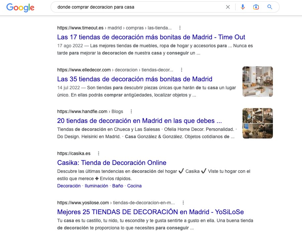Open options menu for the timeout.es result
302x236 pixels.
click(x=180, y=28)
